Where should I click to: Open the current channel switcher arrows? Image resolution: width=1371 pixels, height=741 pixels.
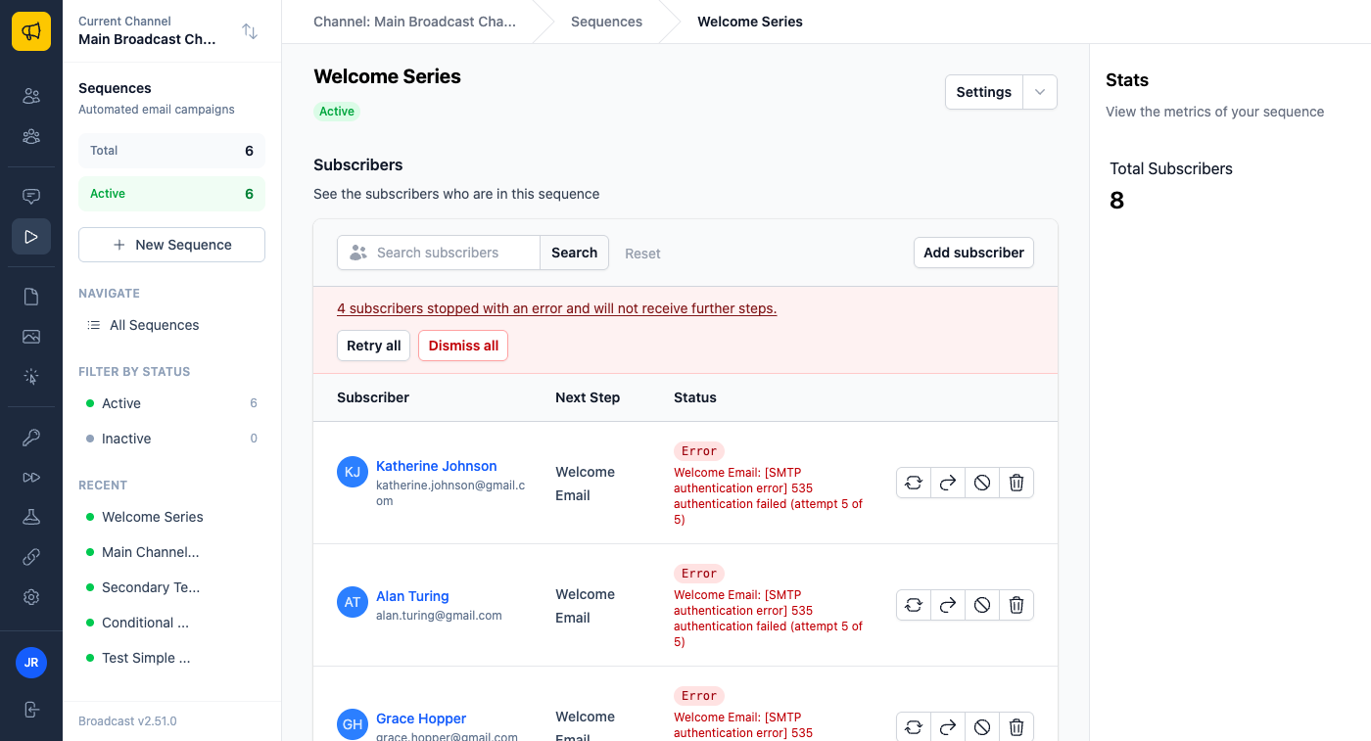point(250,31)
